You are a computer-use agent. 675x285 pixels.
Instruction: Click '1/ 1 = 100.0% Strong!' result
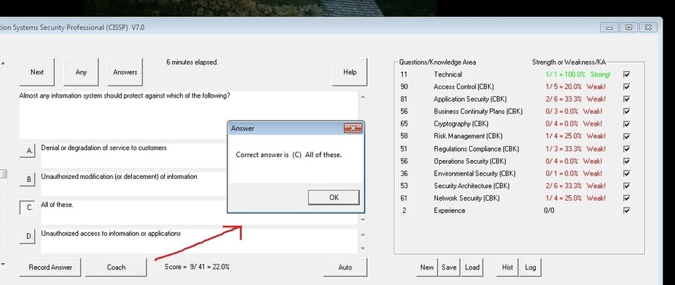(x=578, y=74)
